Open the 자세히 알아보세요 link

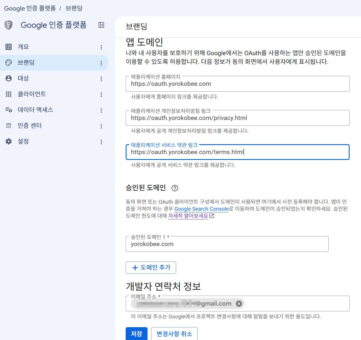188,216
